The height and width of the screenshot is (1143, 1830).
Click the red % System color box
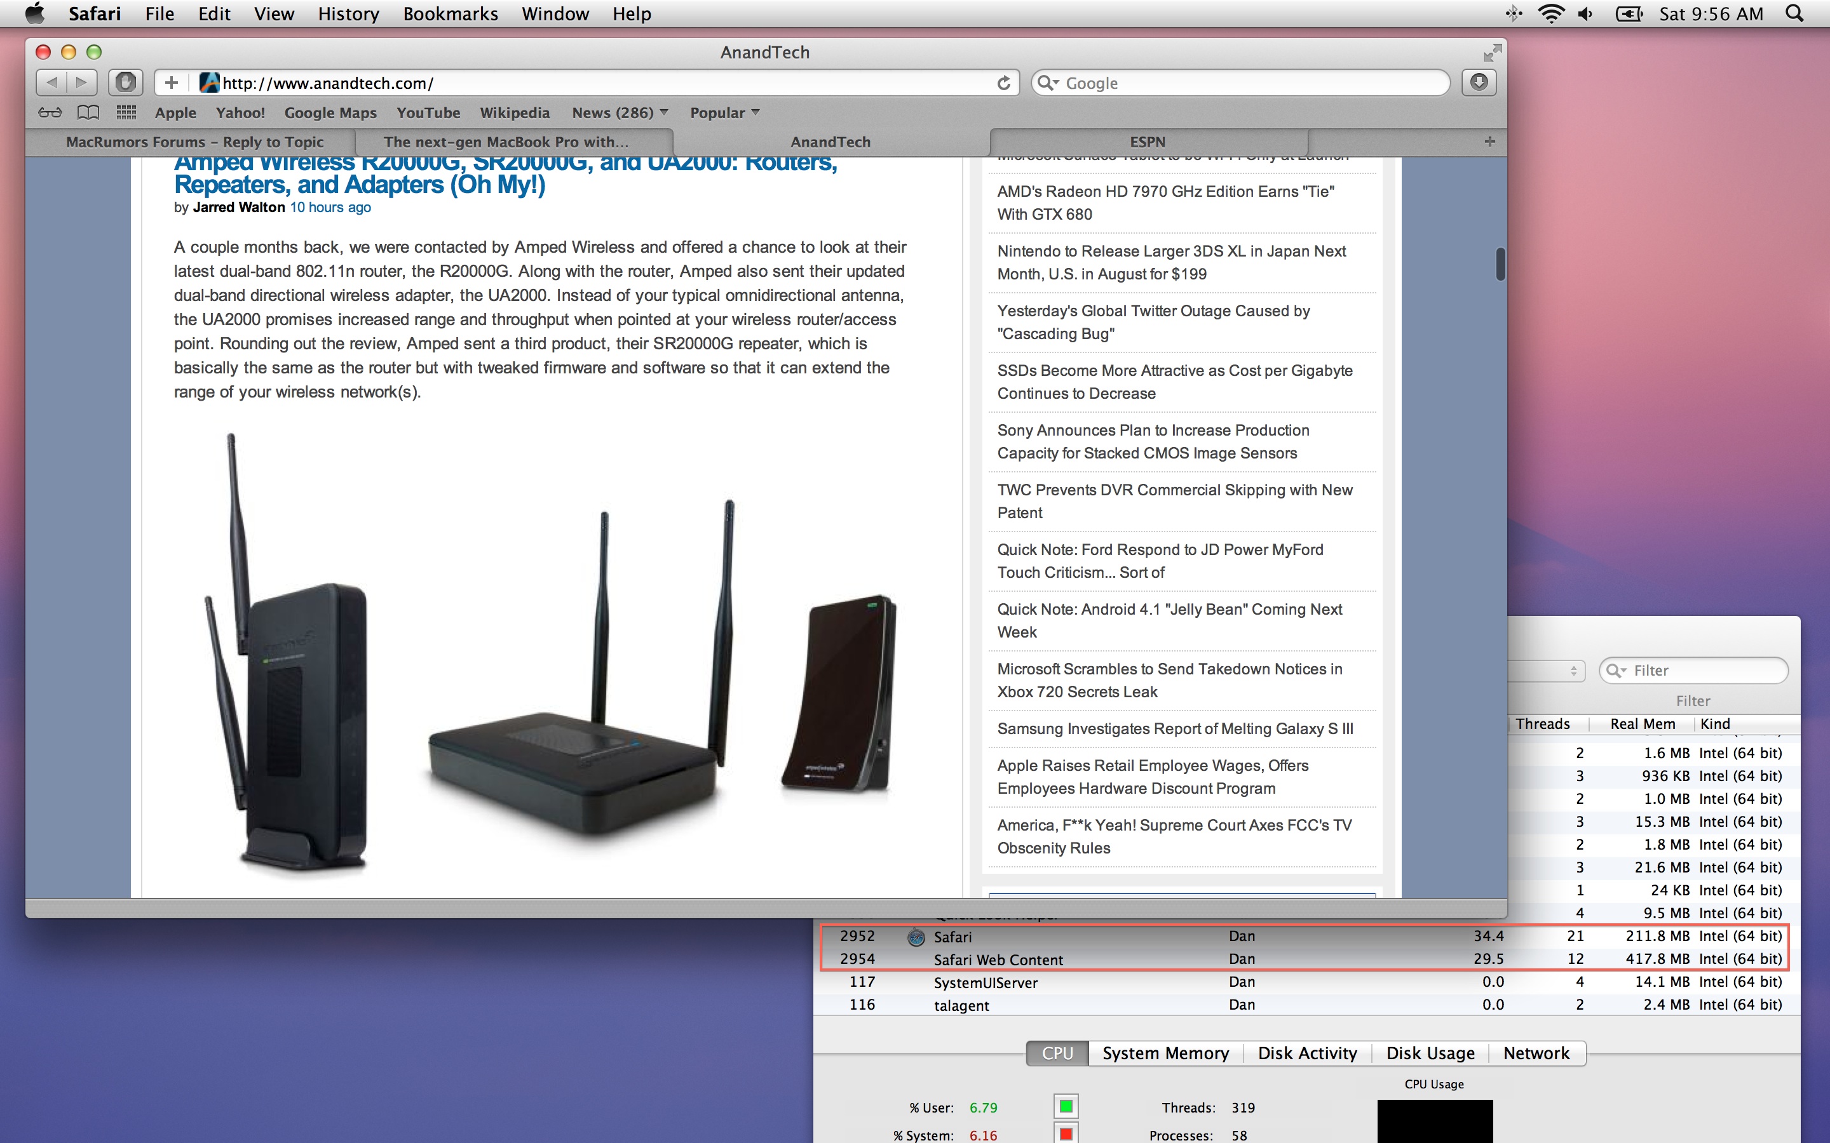pyautogui.click(x=1066, y=1134)
